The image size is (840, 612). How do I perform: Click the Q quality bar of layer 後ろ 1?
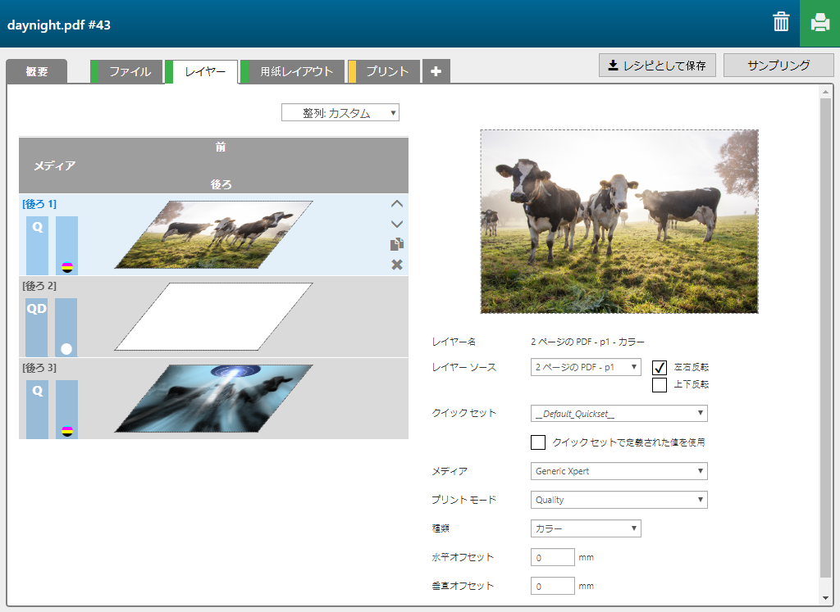[37, 246]
